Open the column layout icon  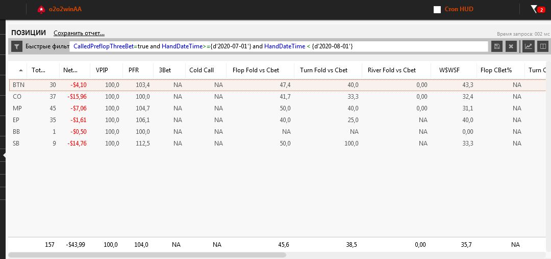tap(542, 46)
